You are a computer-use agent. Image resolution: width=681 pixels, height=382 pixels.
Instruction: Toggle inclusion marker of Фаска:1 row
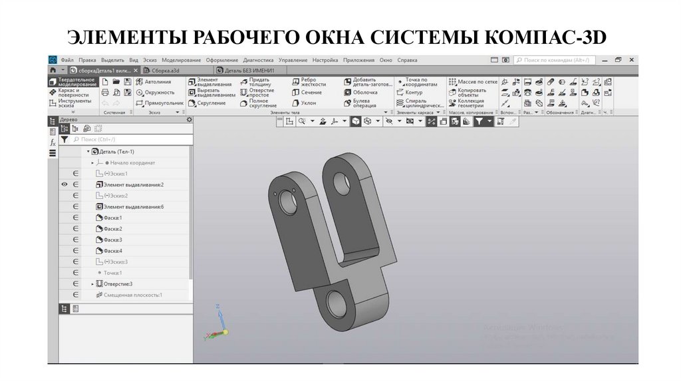pos(76,218)
